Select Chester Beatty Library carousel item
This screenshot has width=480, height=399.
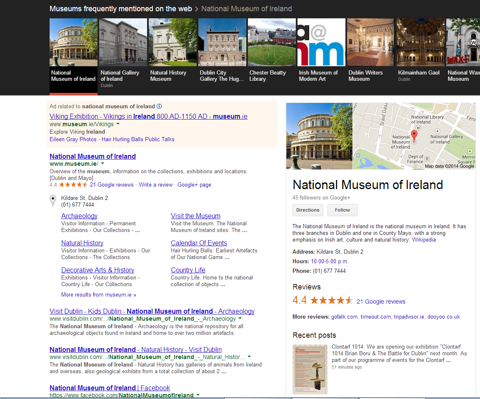pos(272,50)
